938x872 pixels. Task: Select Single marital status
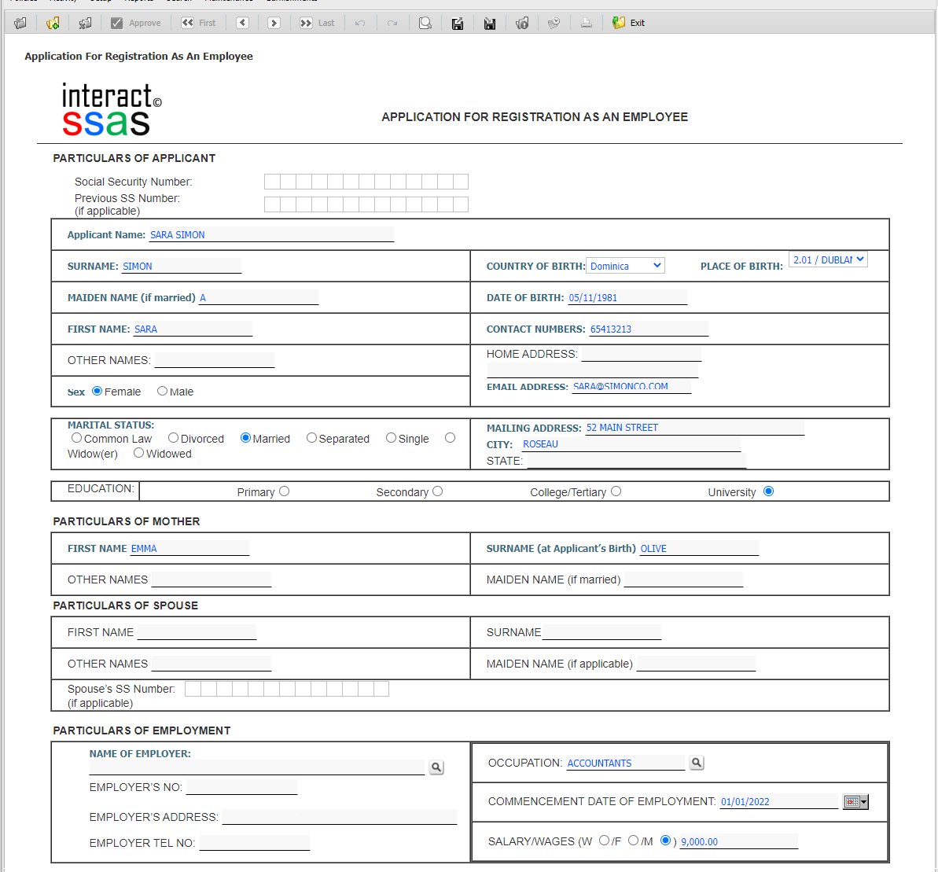pyautogui.click(x=392, y=438)
